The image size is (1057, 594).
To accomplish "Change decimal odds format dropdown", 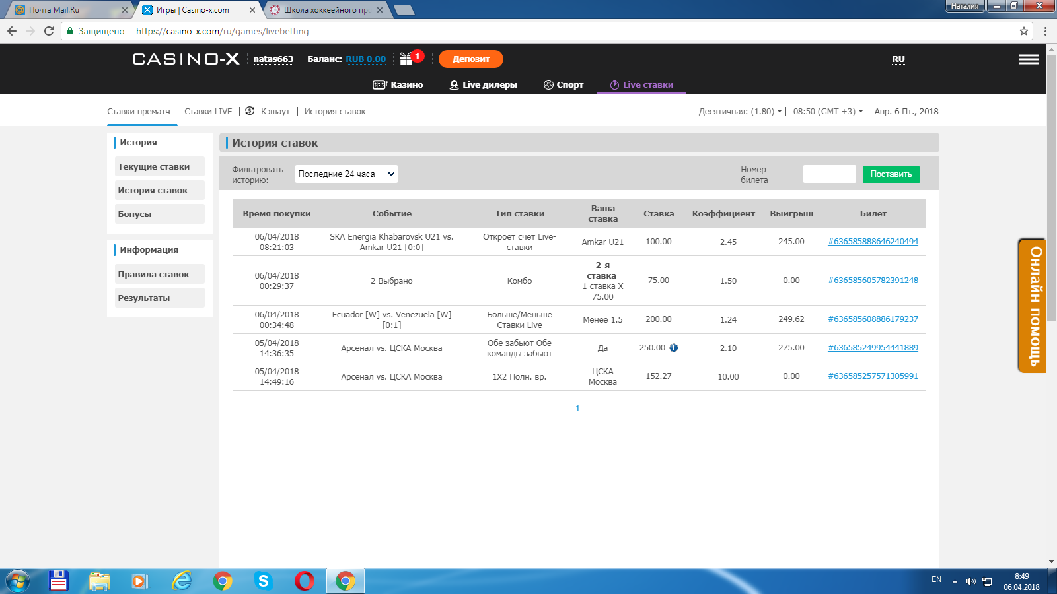I will tap(740, 112).
